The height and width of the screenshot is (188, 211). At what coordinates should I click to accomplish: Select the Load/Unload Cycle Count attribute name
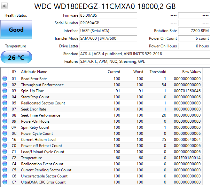pyautogui.click(x=43, y=152)
